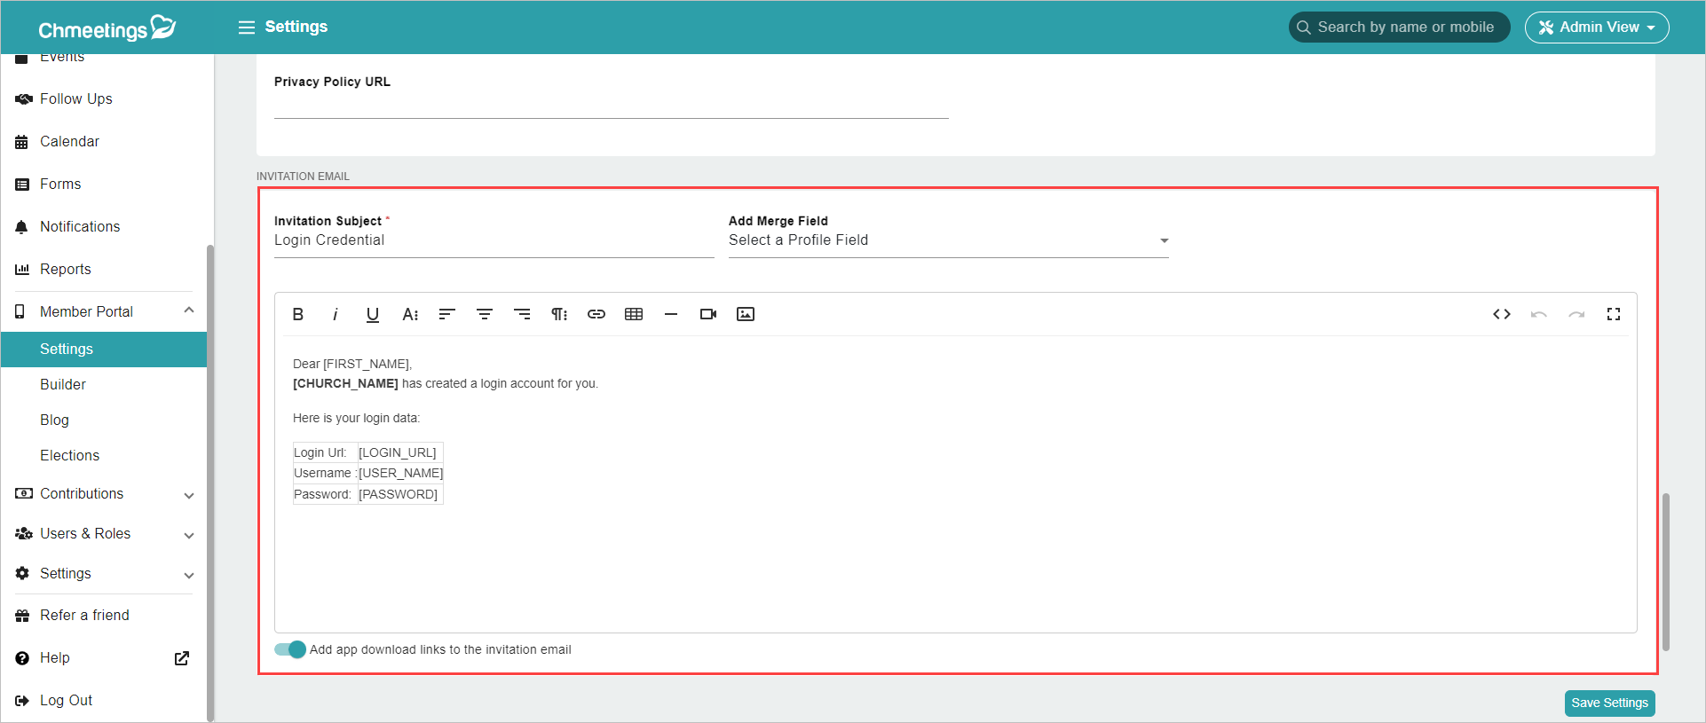Insert an image in the editor

tap(746, 314)
